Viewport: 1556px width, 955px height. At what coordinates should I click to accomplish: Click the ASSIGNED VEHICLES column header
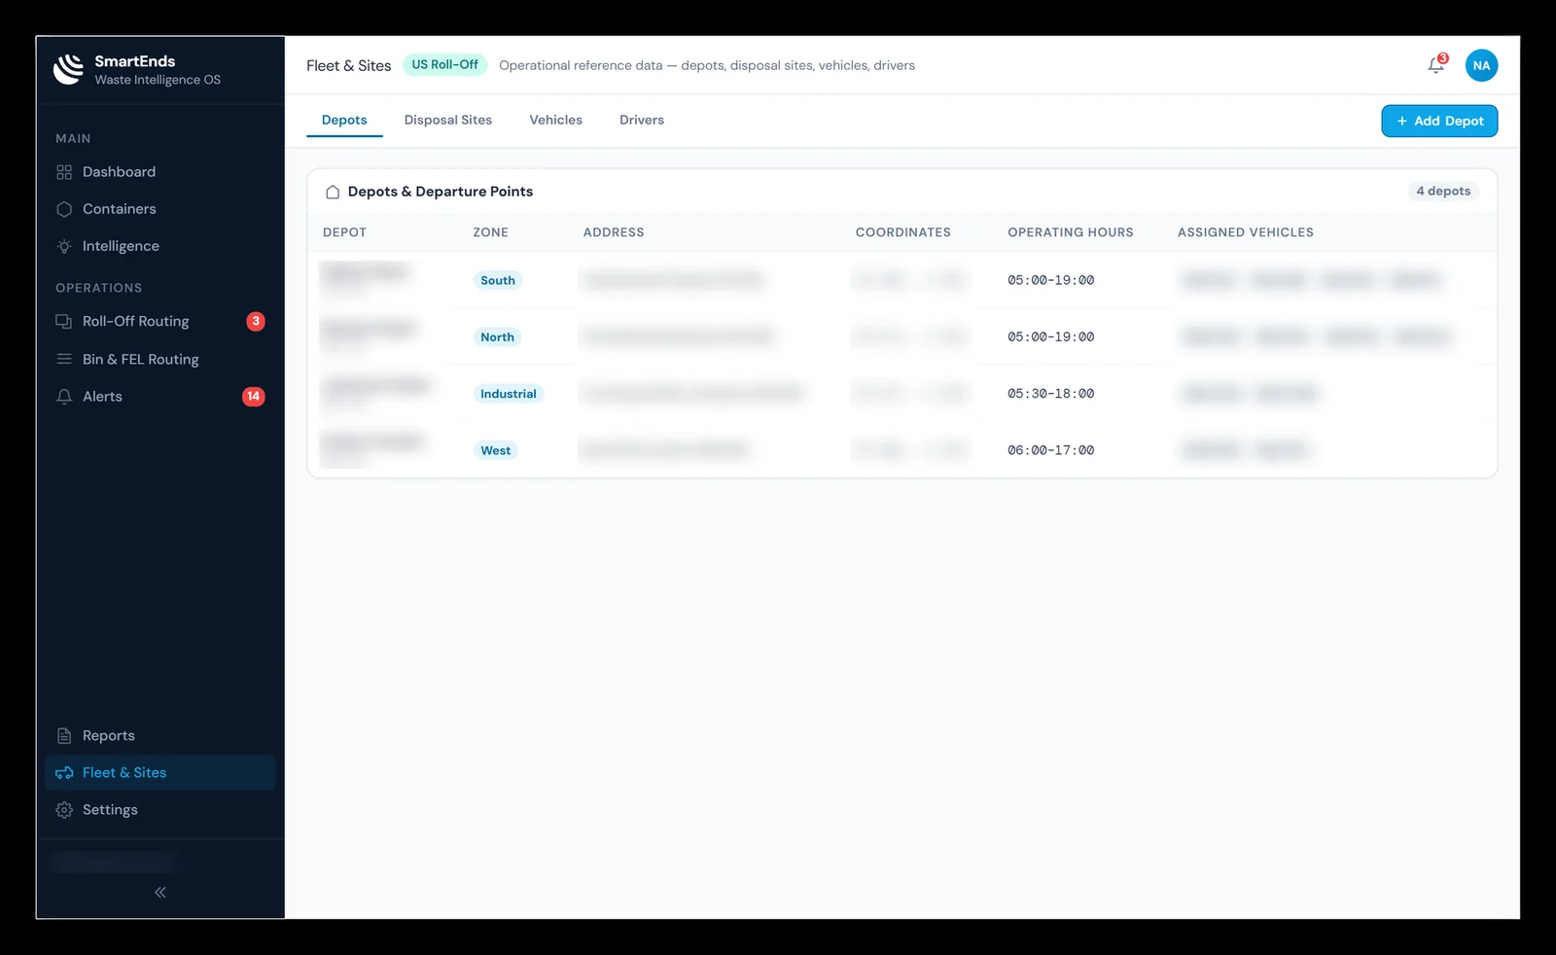pyautogui.click(x=1245, y=232)
